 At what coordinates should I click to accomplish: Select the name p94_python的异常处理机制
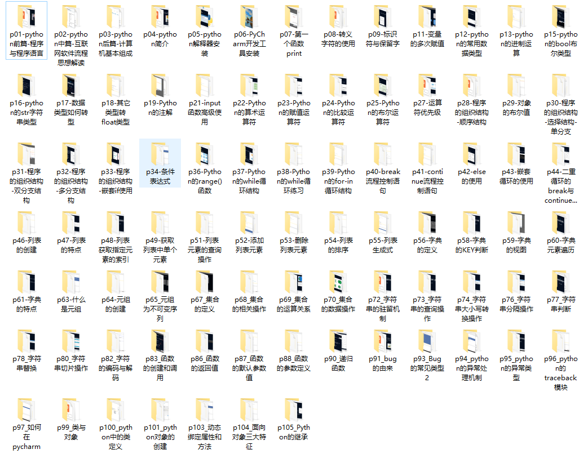pyautogui.click(x=471, y=368)
